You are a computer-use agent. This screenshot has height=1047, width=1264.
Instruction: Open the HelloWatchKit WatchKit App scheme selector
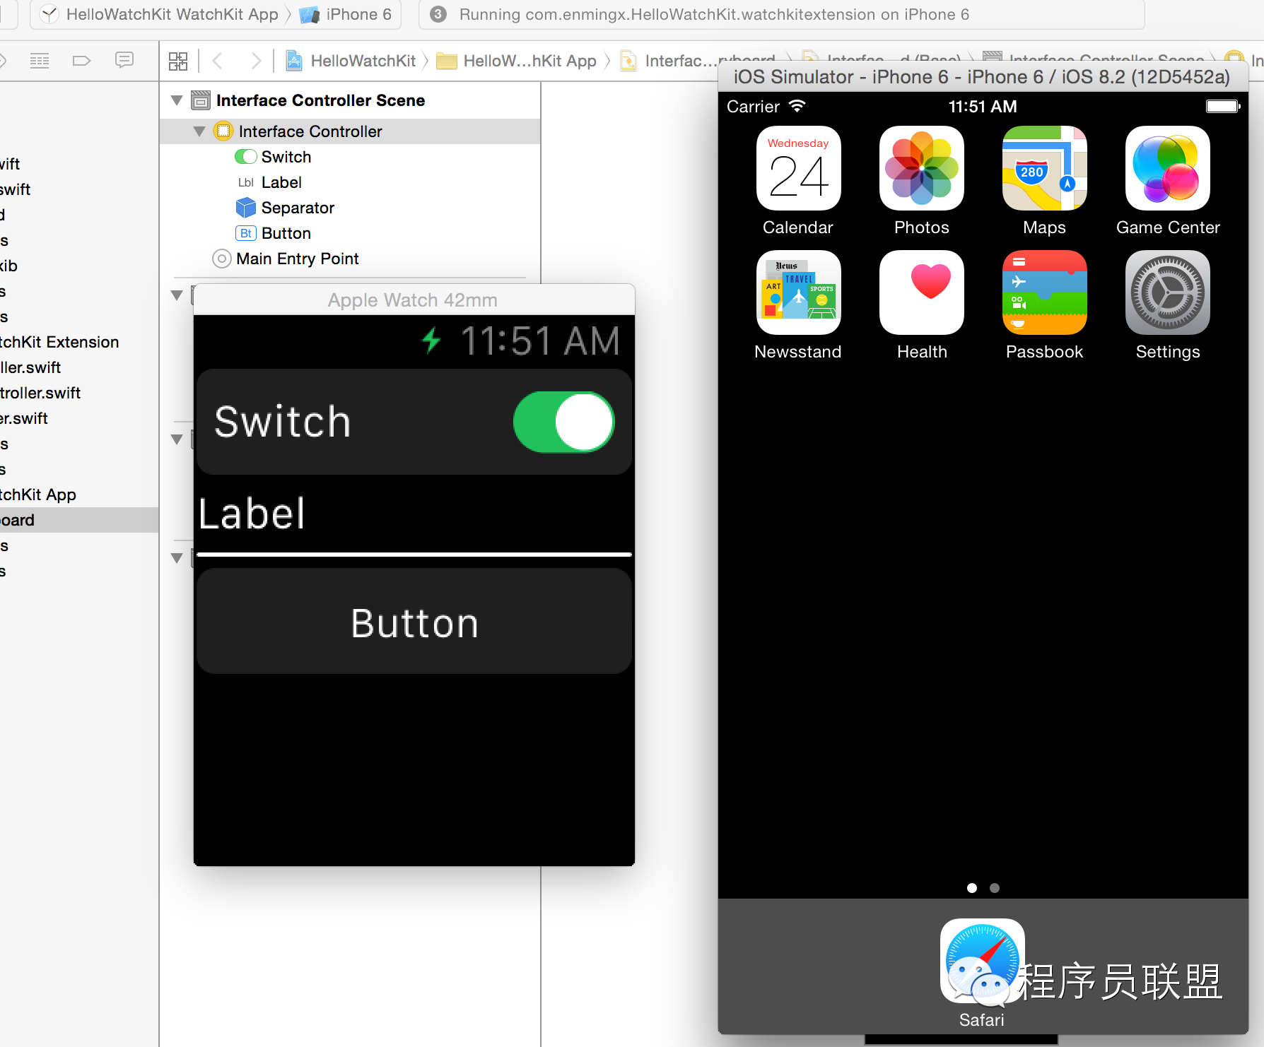(x=160, y=14)
